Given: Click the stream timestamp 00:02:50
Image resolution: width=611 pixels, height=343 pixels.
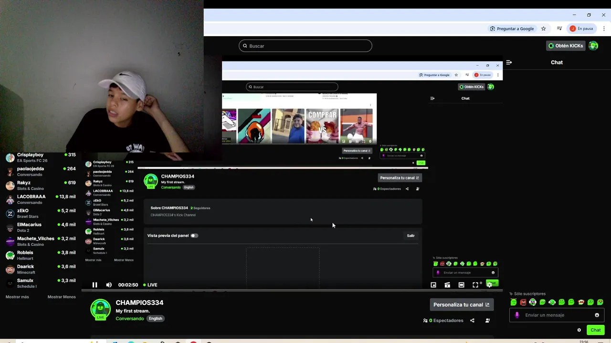Looking at the screenshot, I should (x=128, y=285).
